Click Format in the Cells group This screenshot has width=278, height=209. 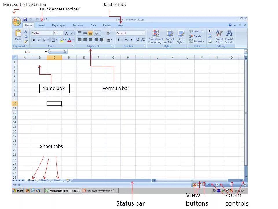click(x=197, y=42)
